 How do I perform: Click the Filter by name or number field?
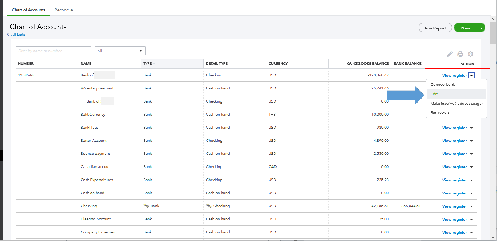(54, 51)
